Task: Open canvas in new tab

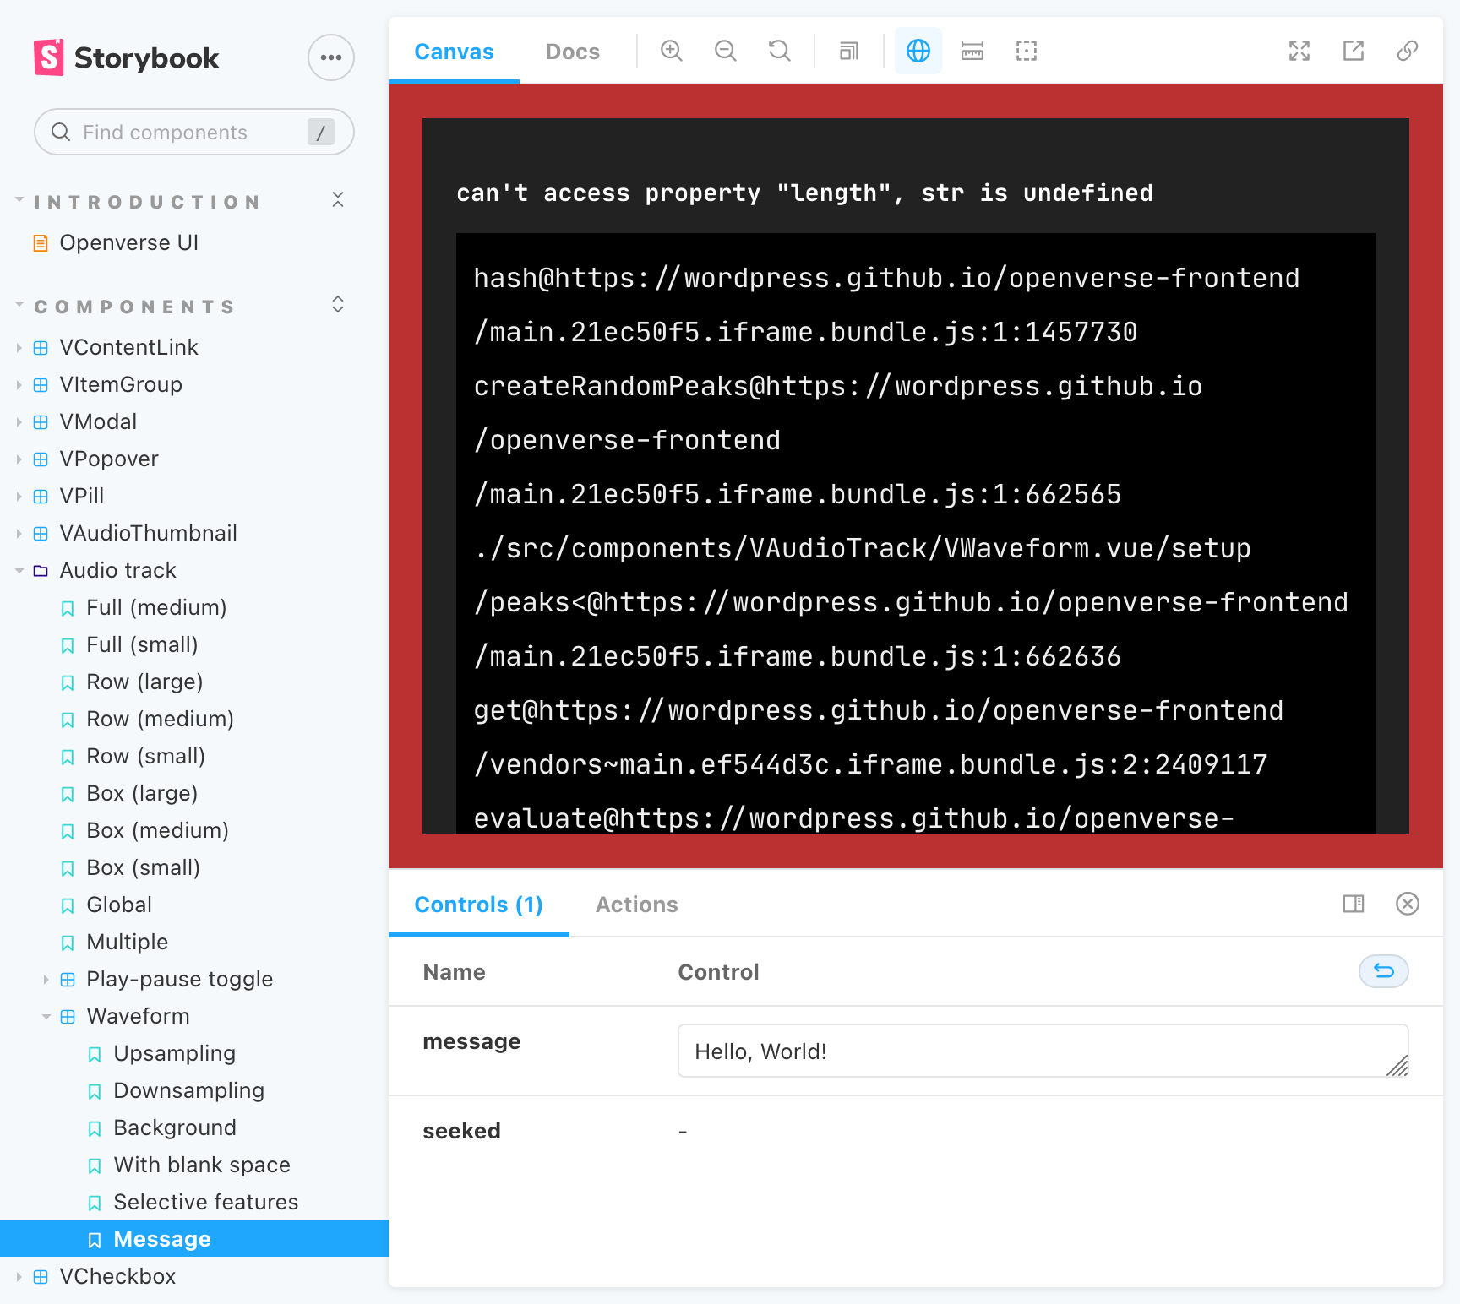Action: pos(1354,51)
